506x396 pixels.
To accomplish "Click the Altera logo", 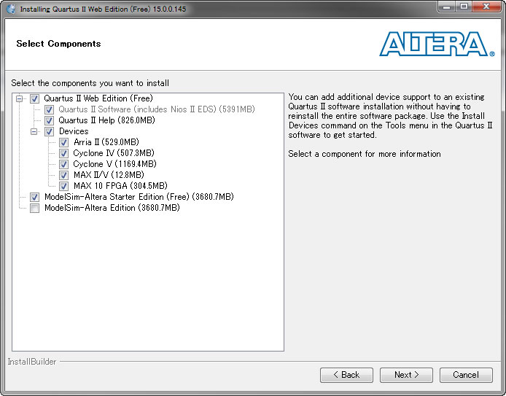I will [x=437, y=44].
